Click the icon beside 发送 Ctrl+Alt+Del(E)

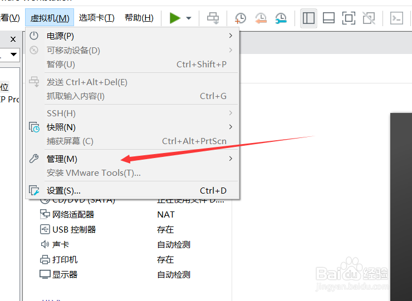[34, 82]
